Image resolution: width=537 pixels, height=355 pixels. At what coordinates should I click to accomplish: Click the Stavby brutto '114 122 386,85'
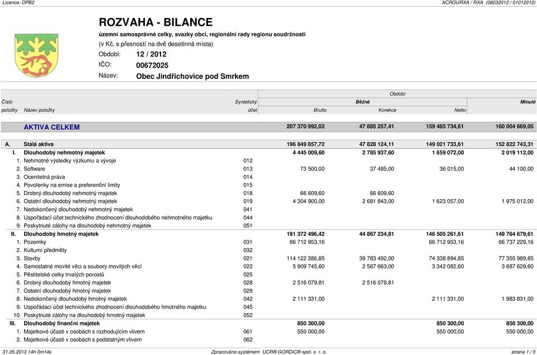click(x=305, y=258)
